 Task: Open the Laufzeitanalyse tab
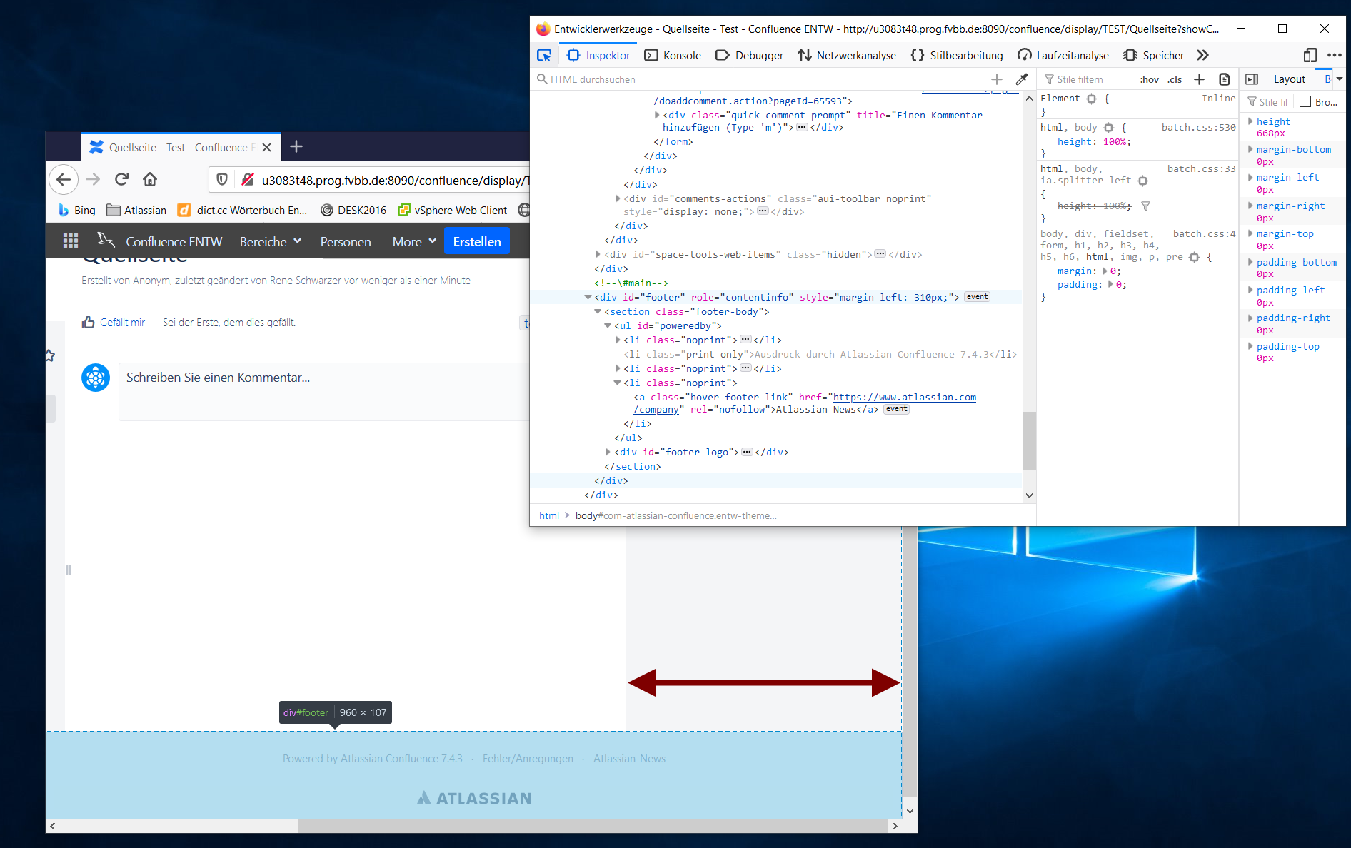tap(1063, 55)
